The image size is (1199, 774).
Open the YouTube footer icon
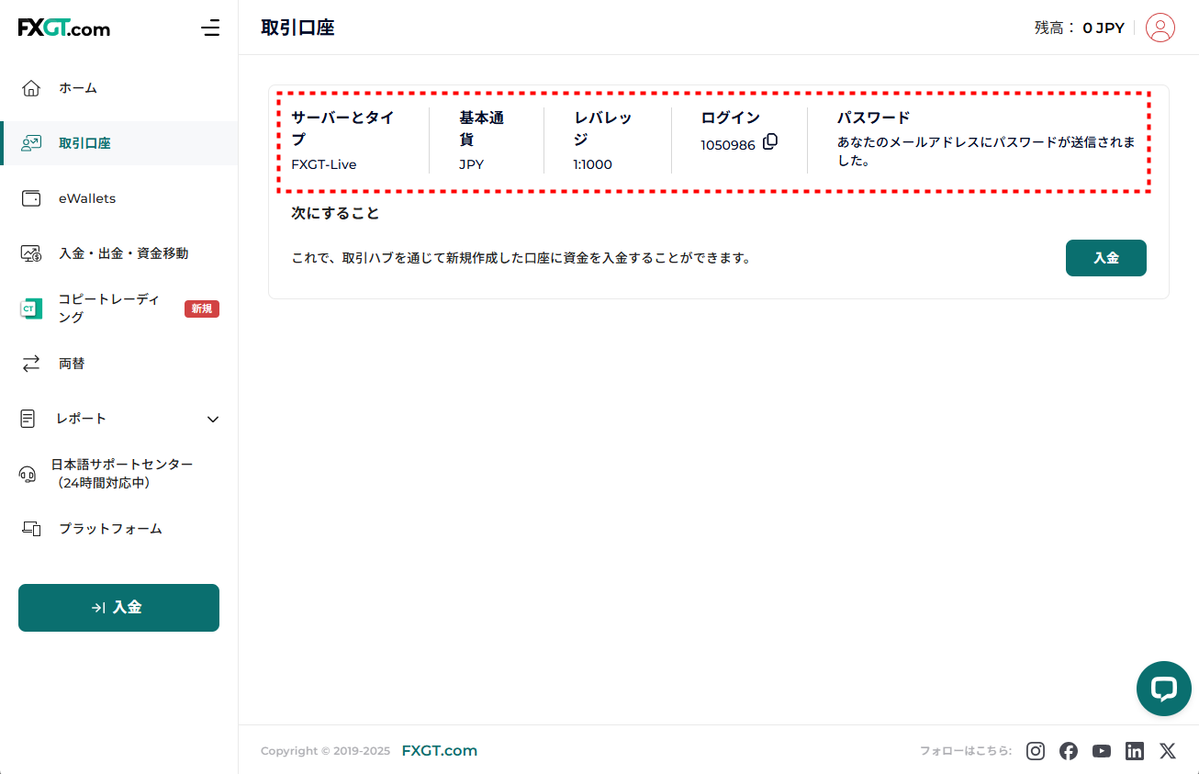pyautogui.click(x=1102, y=751)
